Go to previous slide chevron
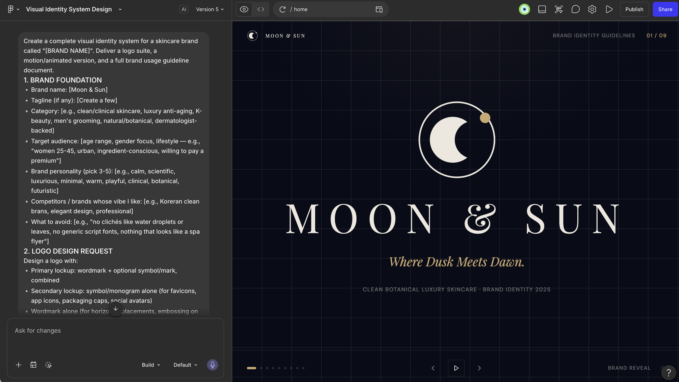The height and width of the screenshot is (382, 679). click(433, 368)
